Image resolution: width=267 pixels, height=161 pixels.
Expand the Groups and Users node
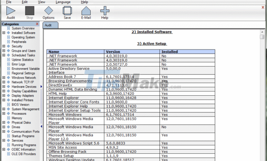tap(4, 51)
